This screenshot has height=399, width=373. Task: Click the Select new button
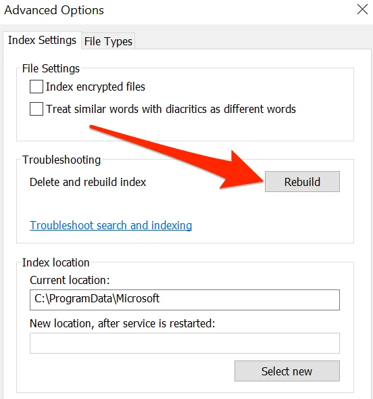click(287, 371)
